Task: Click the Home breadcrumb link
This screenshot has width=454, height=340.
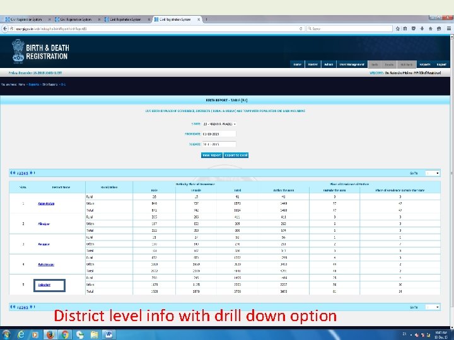Action: [x=21, y=84]
